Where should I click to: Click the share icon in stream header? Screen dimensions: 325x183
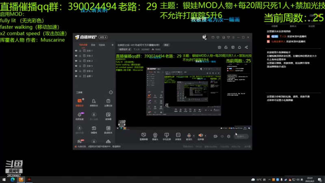tap(246, 47)
